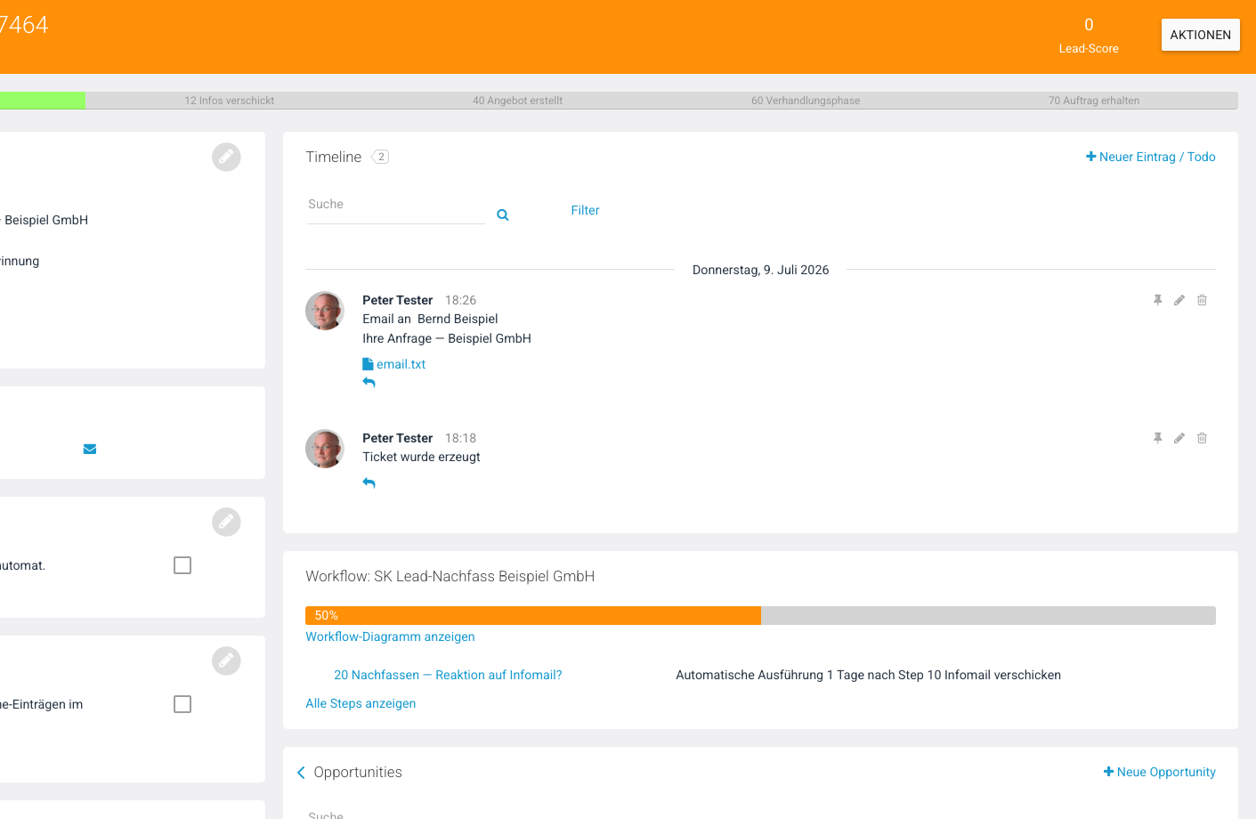Click Peter Tester avatar at 18:26

[x=325, y=311]
